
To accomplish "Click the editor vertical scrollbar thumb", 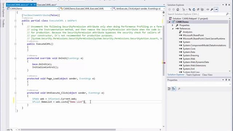I will [163, 51].
